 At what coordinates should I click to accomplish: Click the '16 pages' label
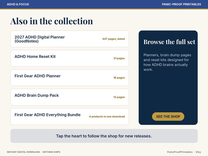point(119,78)
